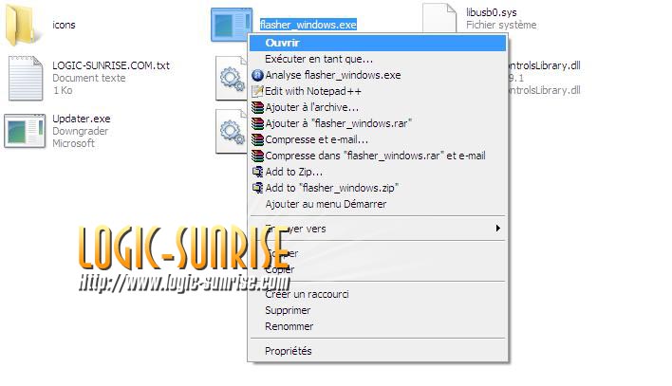This screenshot has width=672, height=386.
Task: Select the Updater.exe application icon
Action: pyautogui.click(x=25, y=131)
